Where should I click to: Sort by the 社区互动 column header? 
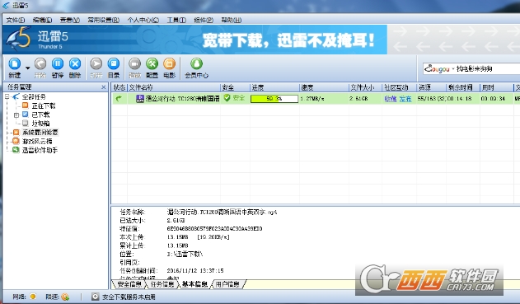(x=399, y=87)
